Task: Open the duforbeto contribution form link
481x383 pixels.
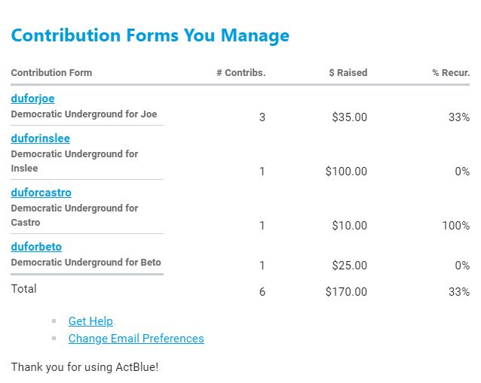Action: click(36, 247)
